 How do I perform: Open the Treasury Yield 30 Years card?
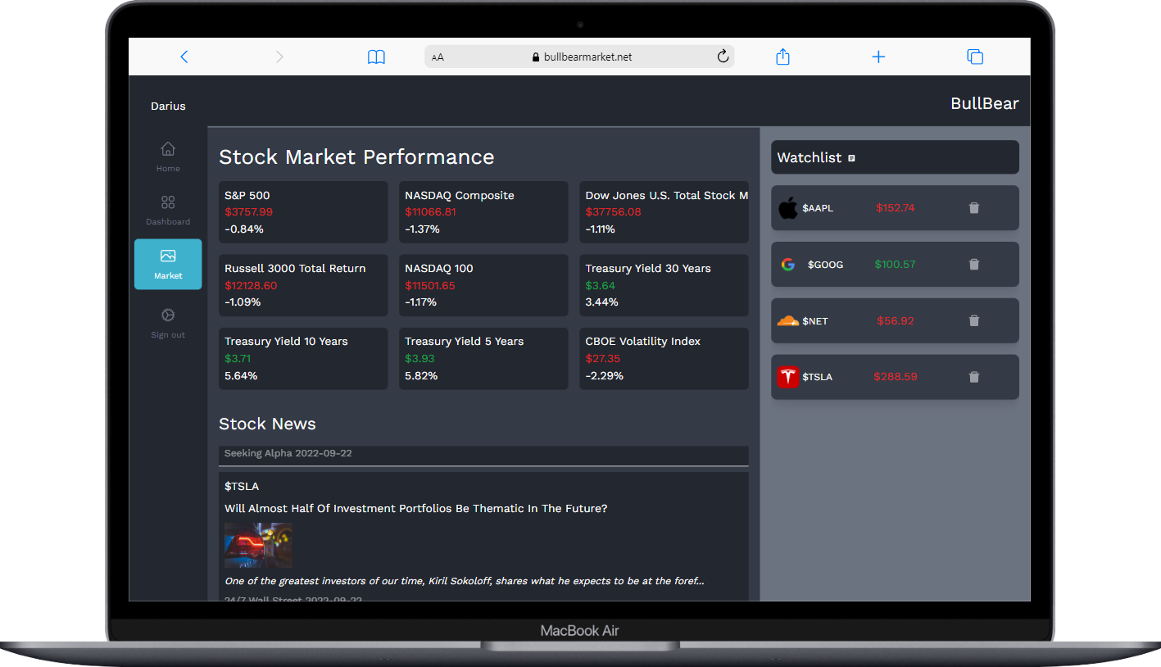pyautogui.click(x=664, y=285)
